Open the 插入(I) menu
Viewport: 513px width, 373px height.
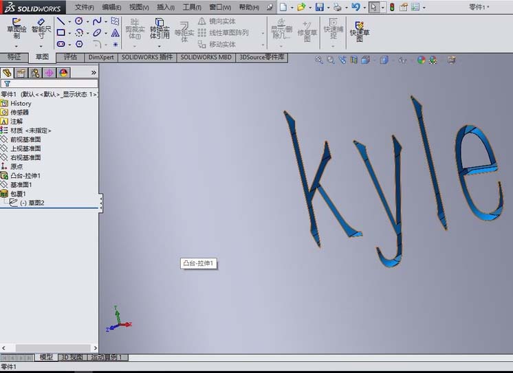(x=166, y=7)
